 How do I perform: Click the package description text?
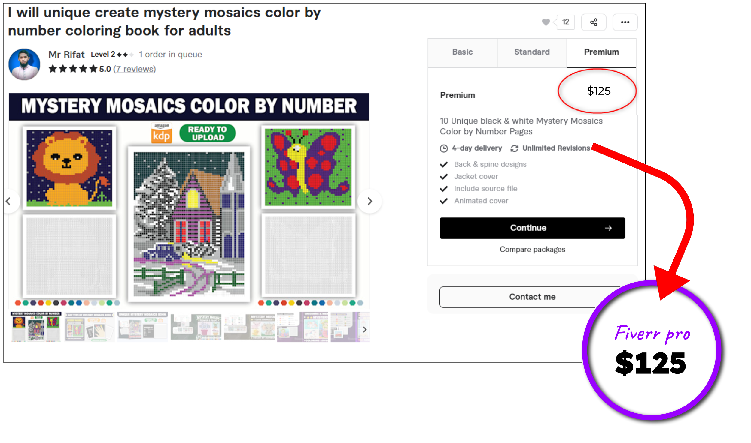[524, 126]
